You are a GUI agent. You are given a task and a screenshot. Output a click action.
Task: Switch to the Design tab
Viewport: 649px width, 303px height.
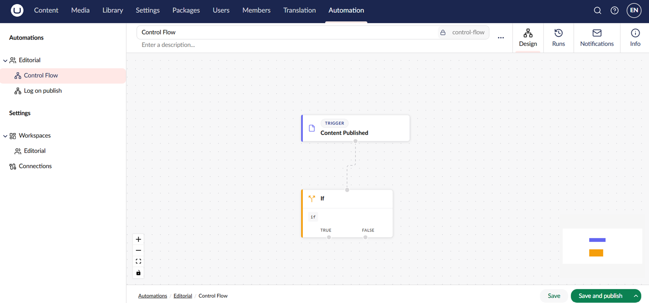click(528, 38)
